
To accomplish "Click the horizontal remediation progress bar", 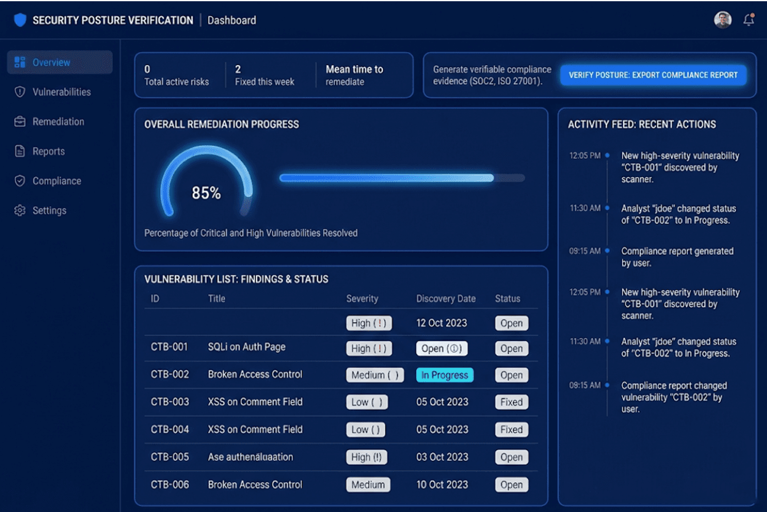I will pos(402,178).
